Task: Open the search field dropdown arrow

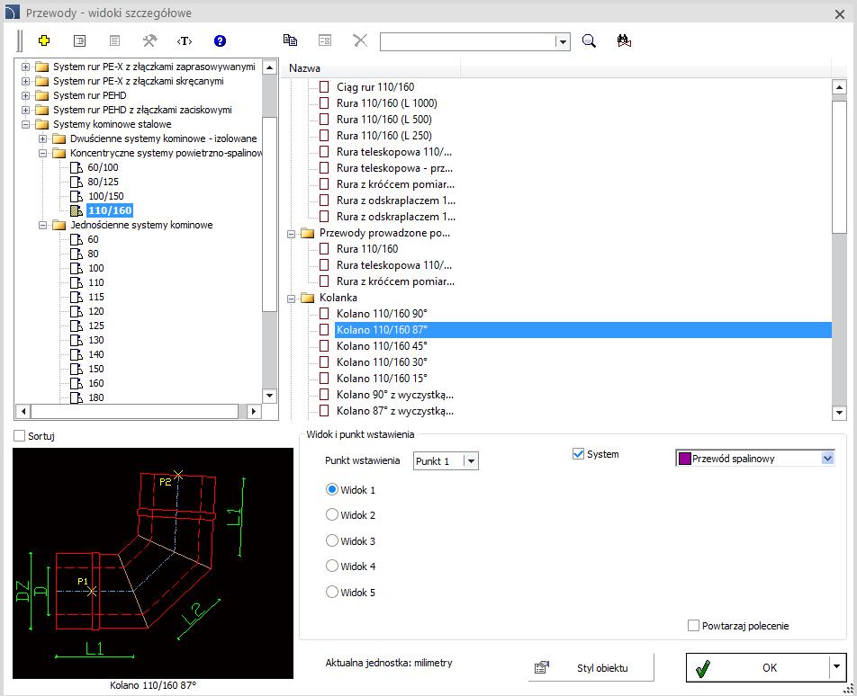Action: click(x=563, y=41)
